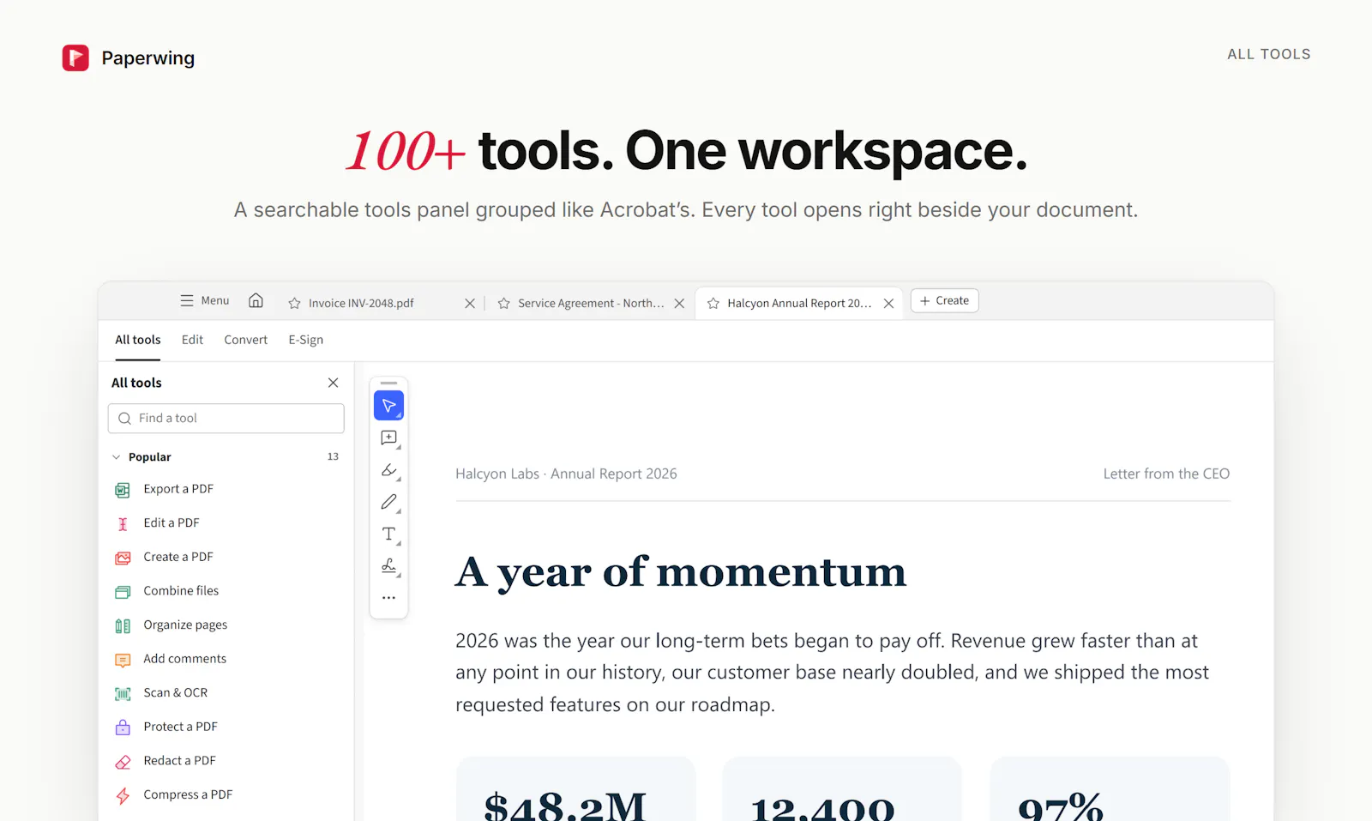Screen dimensions: 1372x821
Task: Close the Service Agreement tab
Action: click(x=679, y=303)
